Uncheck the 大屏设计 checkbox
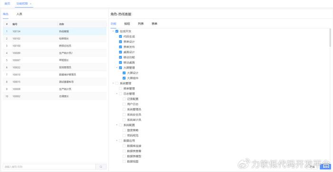The width and height of the screenshot is (333, 172). [x=124, y=73]
